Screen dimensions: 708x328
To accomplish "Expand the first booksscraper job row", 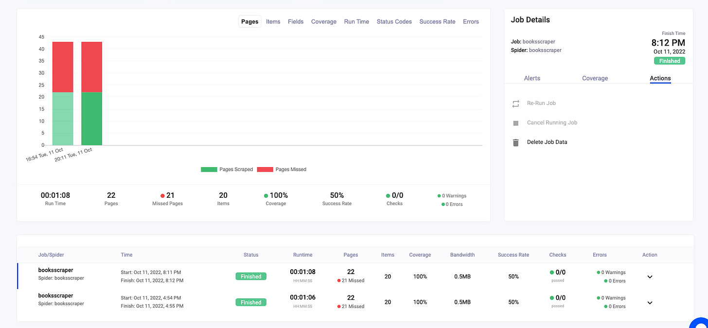I will tap(650, 276).
